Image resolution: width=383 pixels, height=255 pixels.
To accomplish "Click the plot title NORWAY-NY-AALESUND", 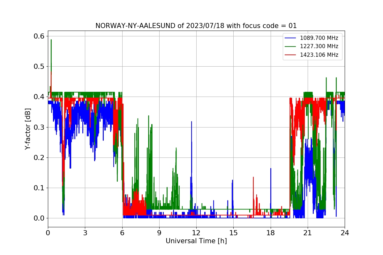I will (196, 26).
